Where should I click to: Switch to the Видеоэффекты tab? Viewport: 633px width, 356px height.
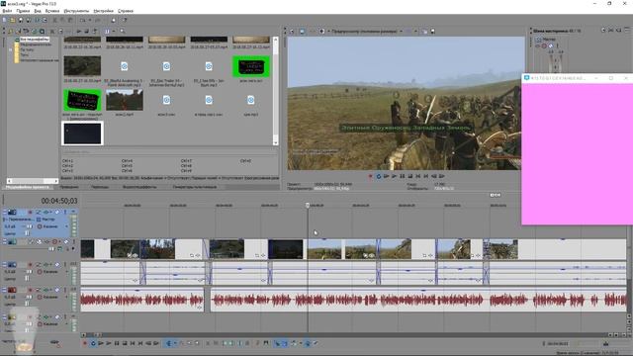139,187
